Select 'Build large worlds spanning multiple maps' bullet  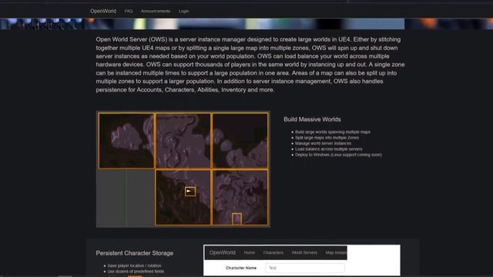click(332, 132)
